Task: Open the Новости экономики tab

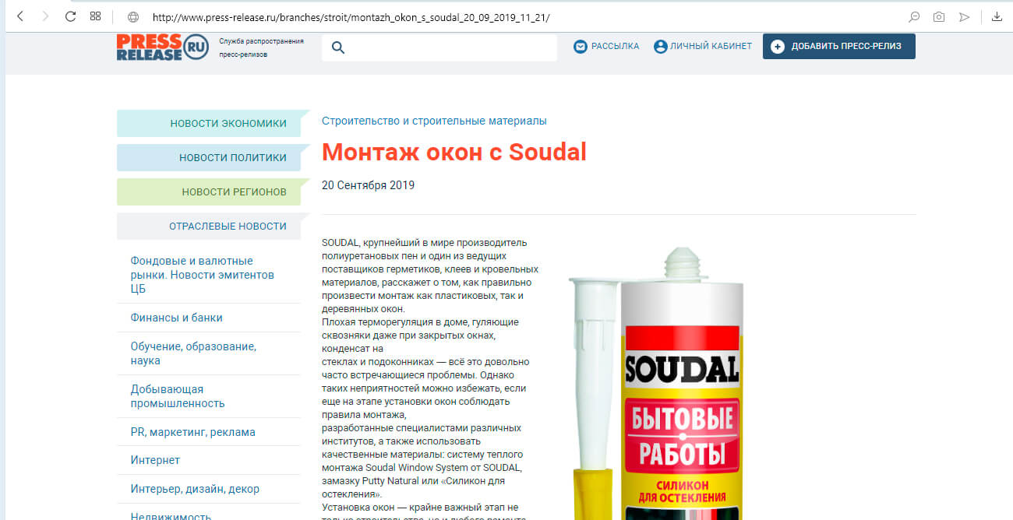Action: point(209,123)
